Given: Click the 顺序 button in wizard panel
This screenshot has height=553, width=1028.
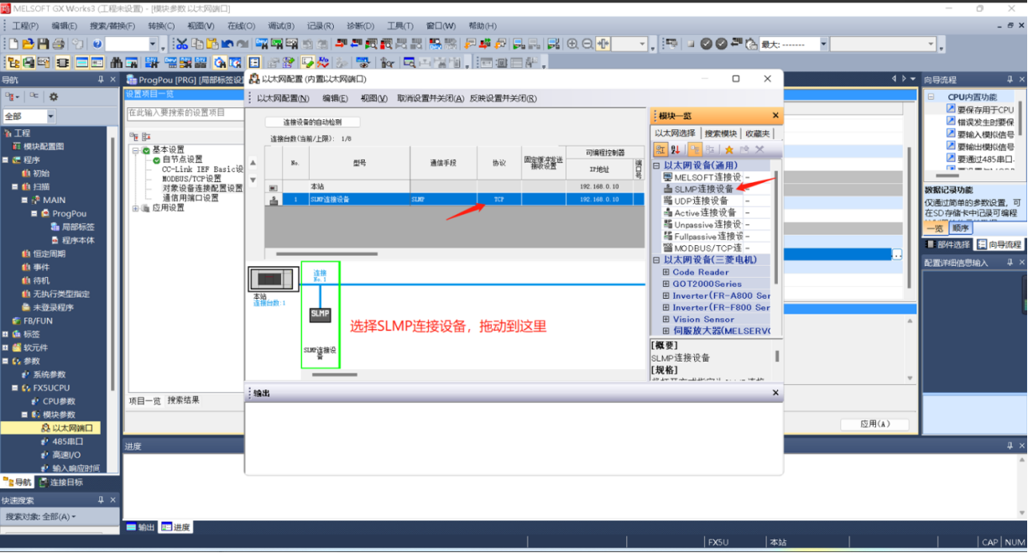Looking at the screenshot, I should [961, 228].
